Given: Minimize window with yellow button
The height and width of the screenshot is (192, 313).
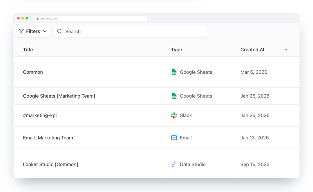Looking at the screenshot, I should click(x=22, y=18).
